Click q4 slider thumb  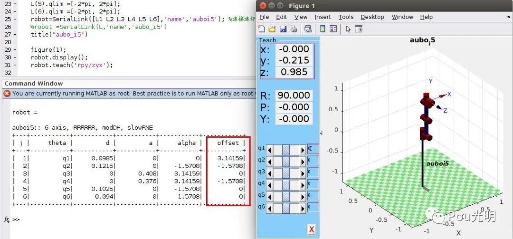pyautogui.click(x=286, y=184)
